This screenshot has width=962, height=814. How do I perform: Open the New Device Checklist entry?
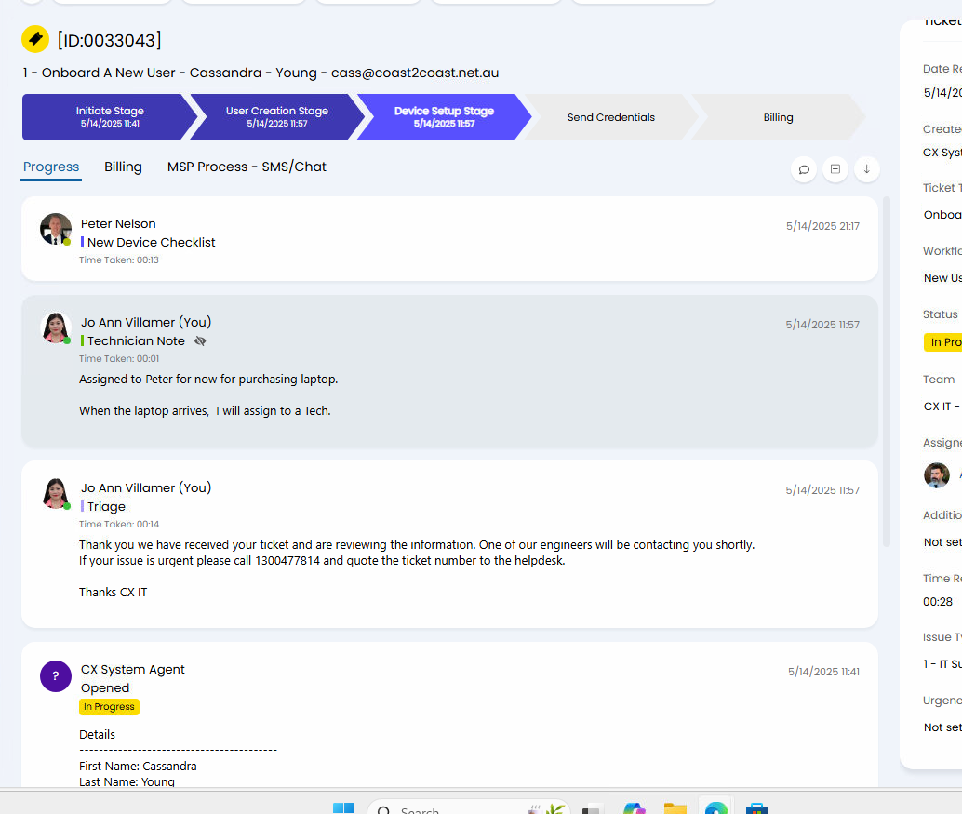151,242
